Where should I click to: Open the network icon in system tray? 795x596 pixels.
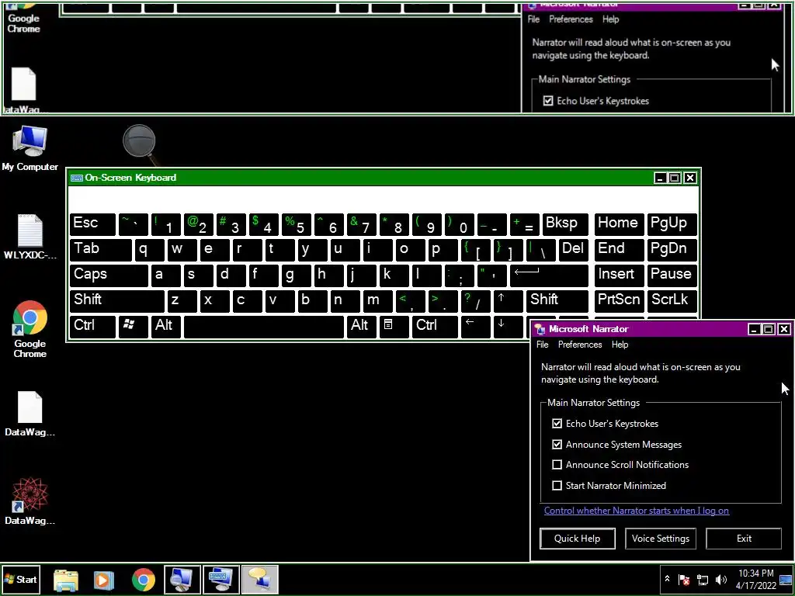tap(703, 579)
